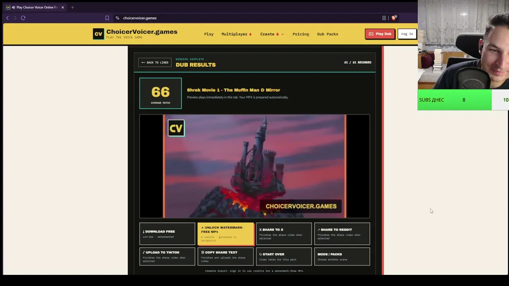The height and width of the screenshot is (286, 509).
Task: Open the Pricing page link
Action: 301,34
